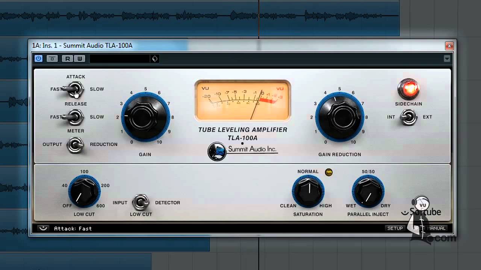Click the yellow saturation indicator LED
Screen dimensions: 481x270
[x=329, y=172]
